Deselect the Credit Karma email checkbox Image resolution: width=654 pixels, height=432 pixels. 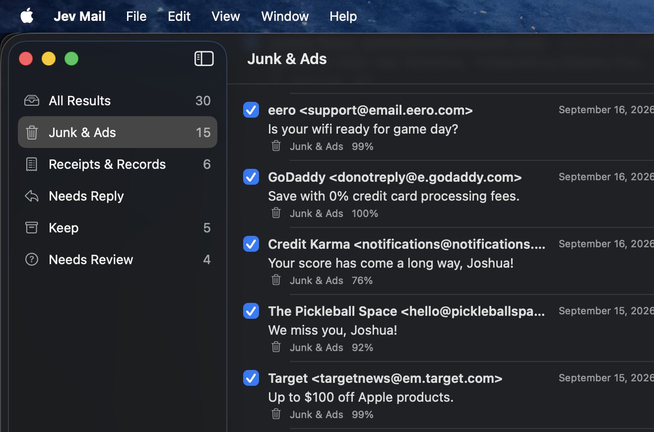point(251,244)
